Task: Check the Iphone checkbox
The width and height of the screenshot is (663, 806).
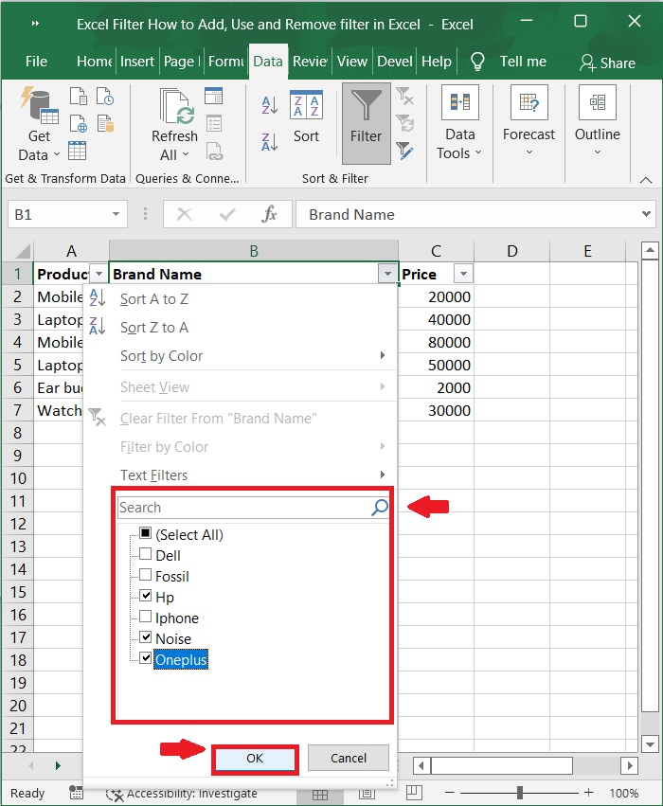Action: pos(146,617)
